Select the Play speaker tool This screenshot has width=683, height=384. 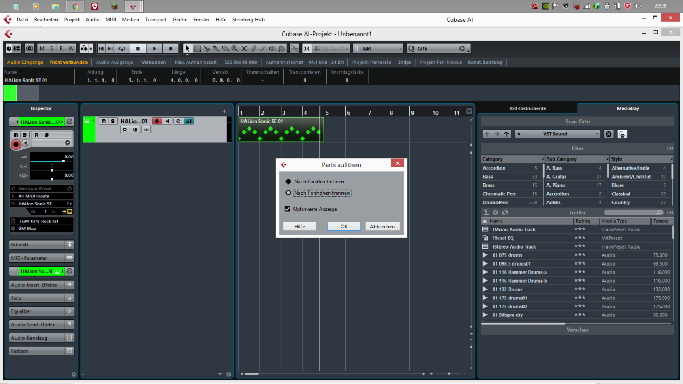[x=273, y=49]
